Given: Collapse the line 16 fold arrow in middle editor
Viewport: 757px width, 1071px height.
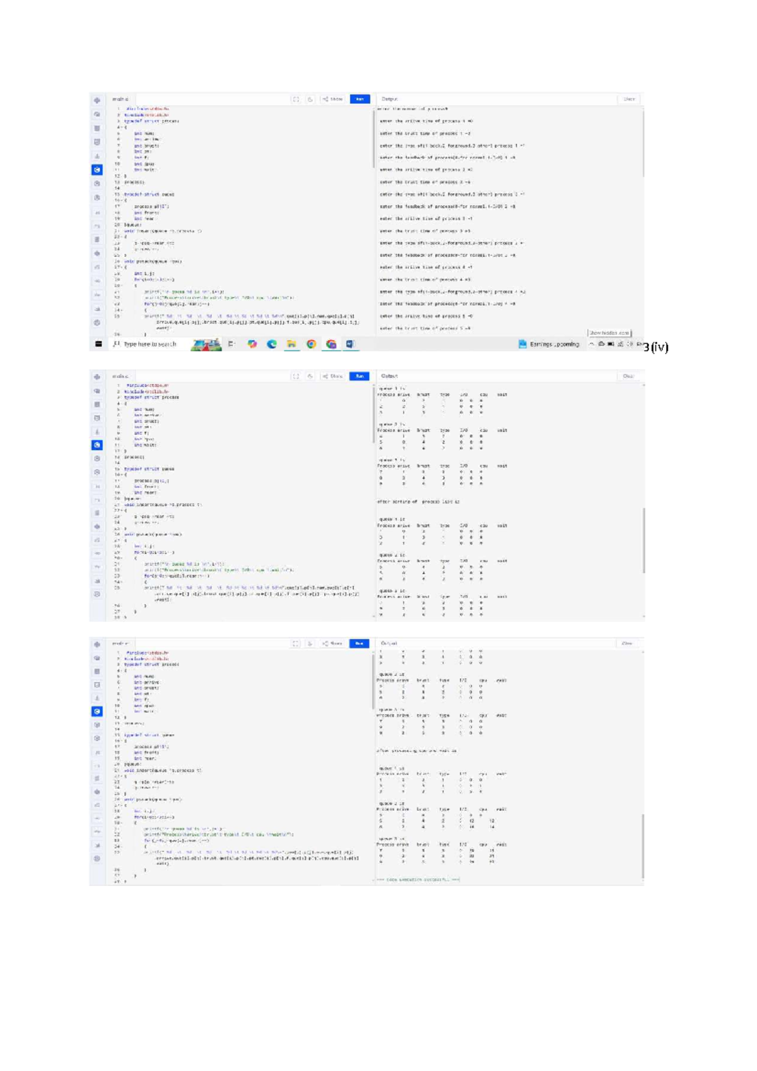Looking at the screenshot, I should (x=122, y=475).
